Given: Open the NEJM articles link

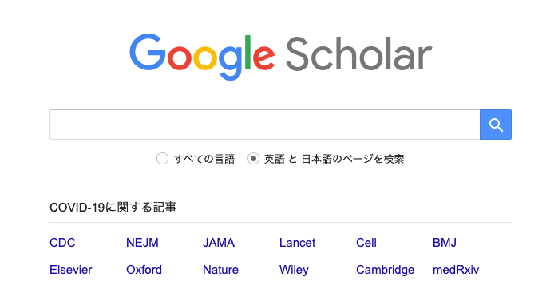Looking at the screenshot, I should coord(142,243).
